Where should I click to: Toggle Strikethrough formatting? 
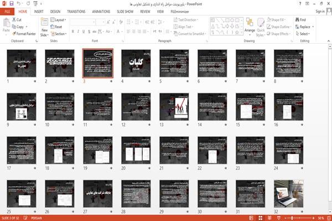(95, 32)
